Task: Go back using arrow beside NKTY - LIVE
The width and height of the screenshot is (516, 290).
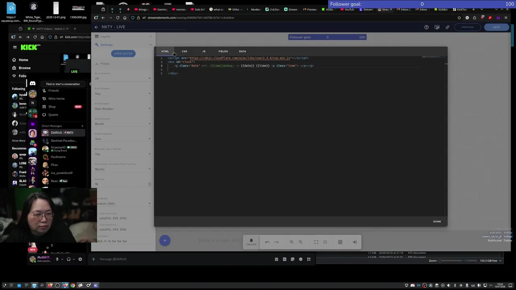Action: 96,27
